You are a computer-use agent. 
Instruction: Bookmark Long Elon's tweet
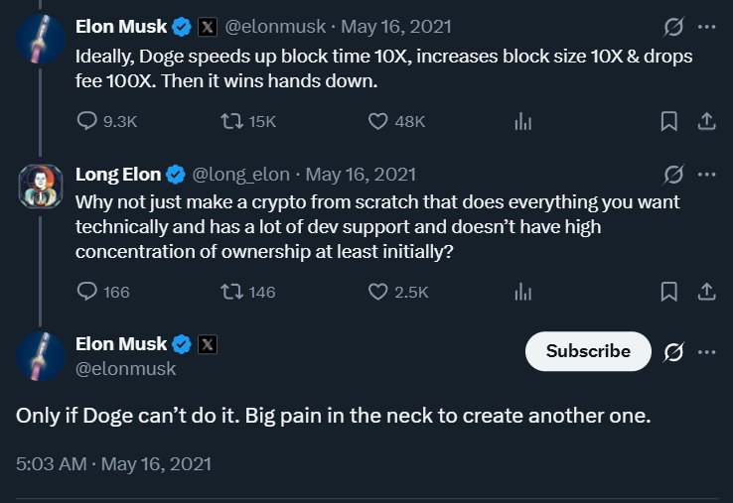[668, 292]
